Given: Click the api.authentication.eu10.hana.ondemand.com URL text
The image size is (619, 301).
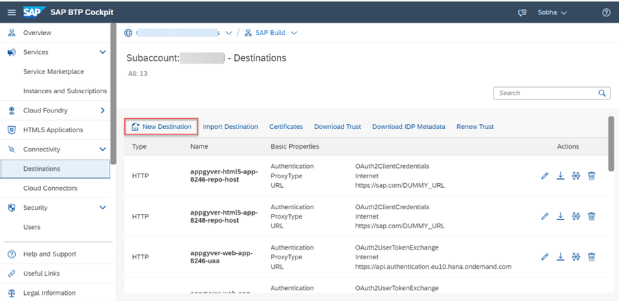Looking at the screenshot, I should 433,267.
